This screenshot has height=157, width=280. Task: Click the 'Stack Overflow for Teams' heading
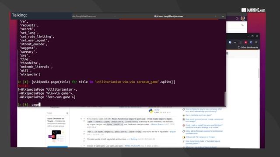point(56,119)
